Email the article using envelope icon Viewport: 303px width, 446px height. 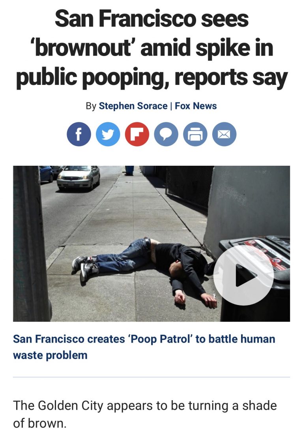click(x=224, y=134)
